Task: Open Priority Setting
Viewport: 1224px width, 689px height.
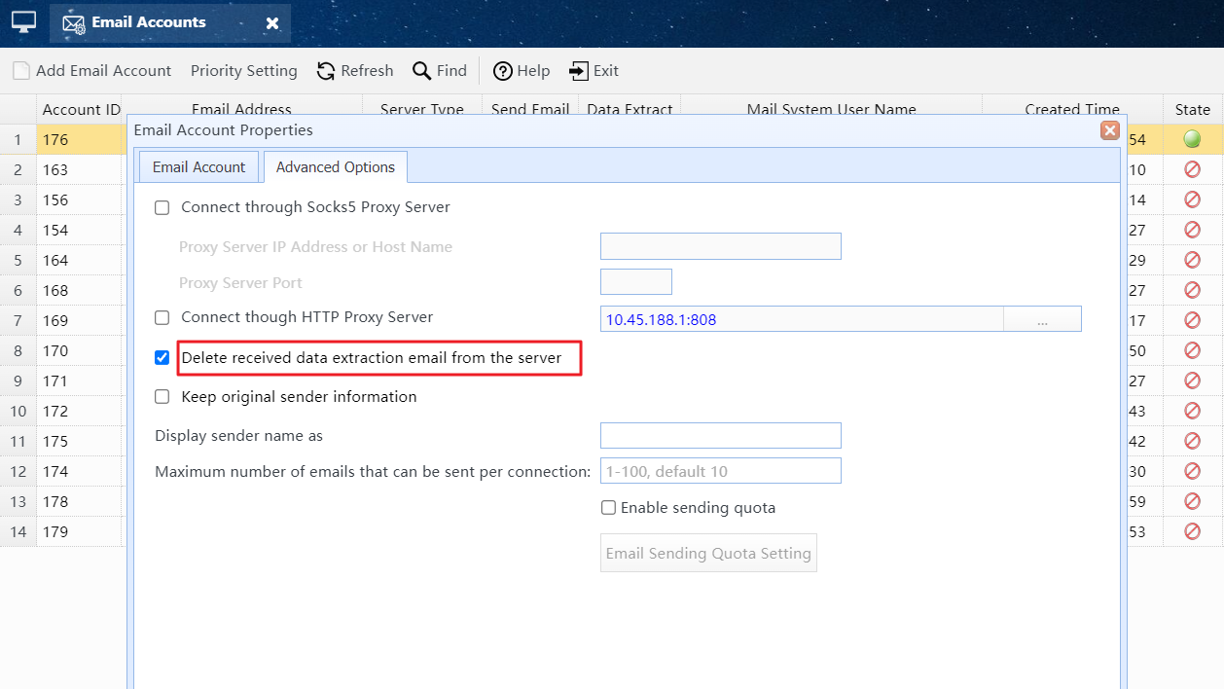Action: pyautogui.click(x=243, y=71)
